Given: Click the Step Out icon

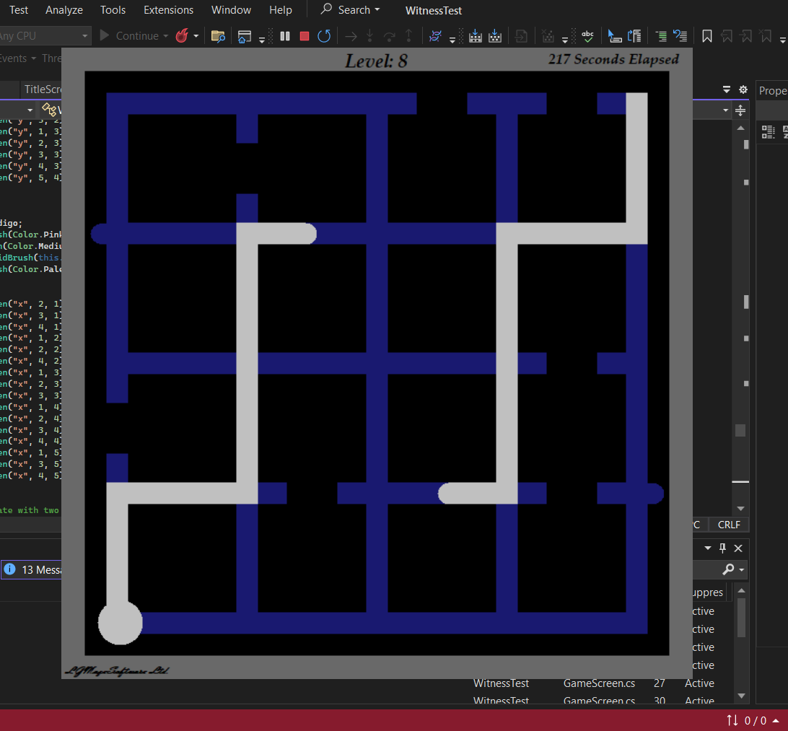Looking at the screenshot, I should [x=408, y=36].
